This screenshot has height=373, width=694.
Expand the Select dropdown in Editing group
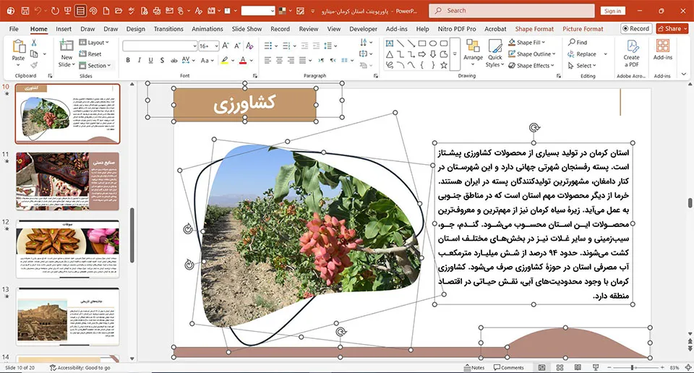point(582,66)
